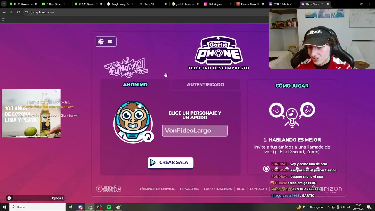The width and height of the screenshot is (375, 211).
Task: Click the garticphone.com/es address bar
Action: (146, 12)
